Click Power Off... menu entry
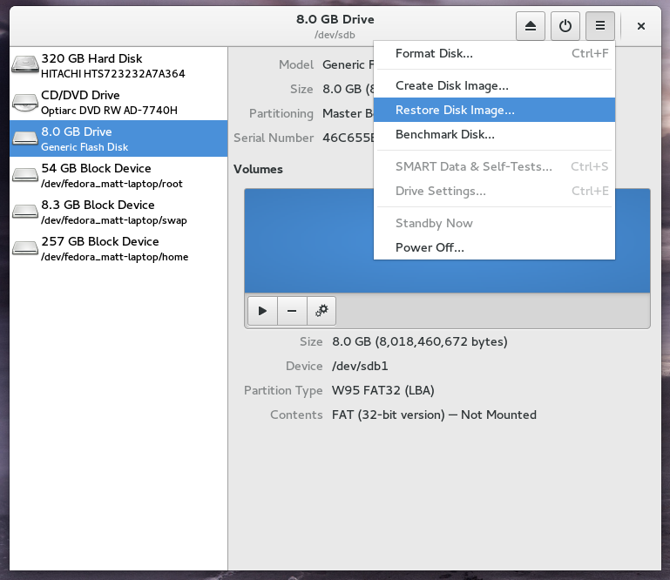 pyautogui.click(x=430, y=247)
